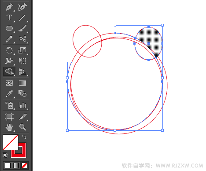This screenshot has height=171, width=206.
Task: Select the Zoom tool
Action: pos(22,127)
